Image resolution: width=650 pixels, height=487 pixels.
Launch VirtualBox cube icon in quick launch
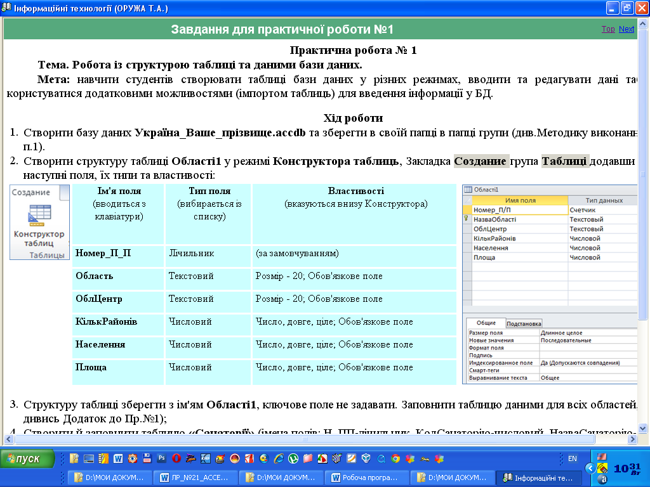pyautogui.click(x=366, y=458)
